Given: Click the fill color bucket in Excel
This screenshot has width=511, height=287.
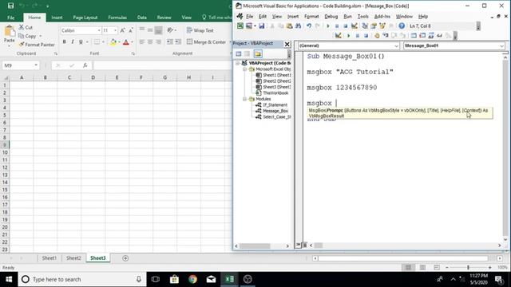Looking at the screenshot, I should click(113, 42).
